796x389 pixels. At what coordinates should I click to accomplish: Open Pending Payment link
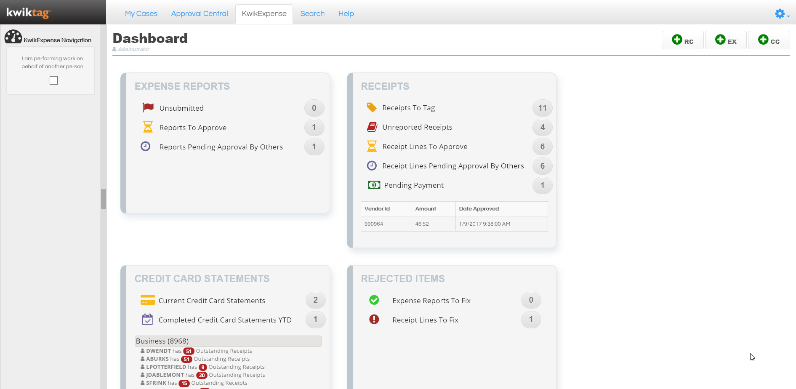pos(414,185)
